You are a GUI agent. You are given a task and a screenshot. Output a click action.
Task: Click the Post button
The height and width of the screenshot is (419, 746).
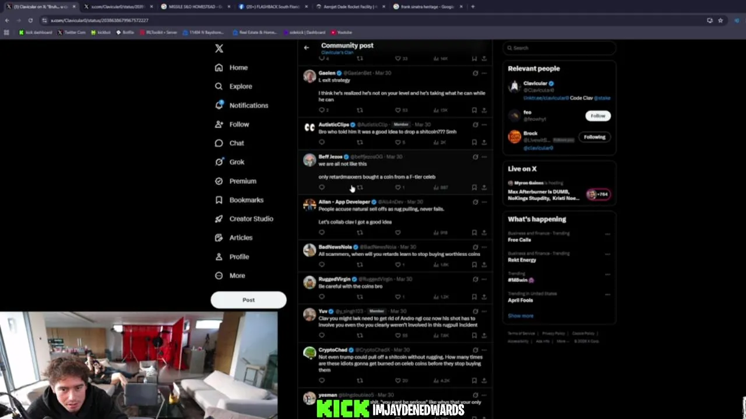point(248,300)
